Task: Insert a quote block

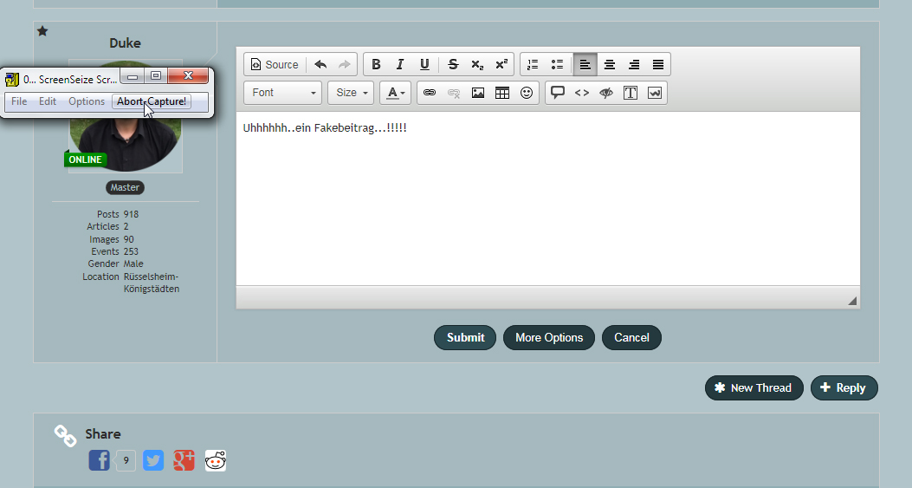Action: point(558,93)
